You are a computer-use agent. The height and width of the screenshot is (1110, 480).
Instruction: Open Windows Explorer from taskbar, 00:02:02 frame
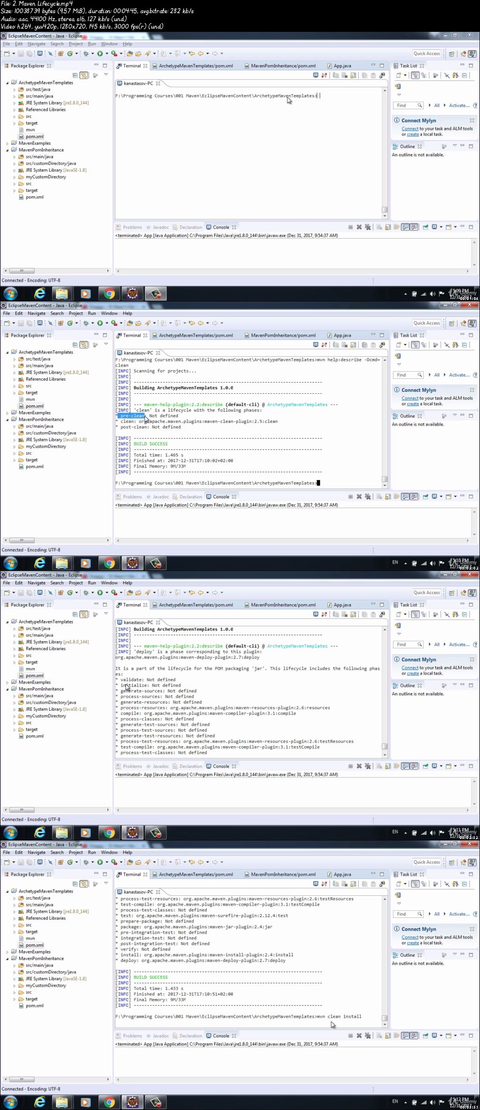pos(62,563)
